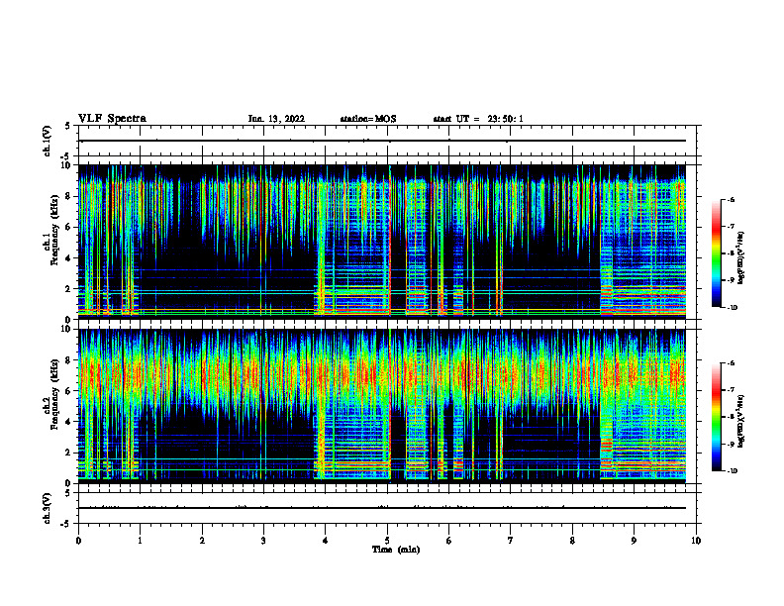Click the "station=MOS" header label
Viewport: 784px width, 606px height.
coord(368,119)
